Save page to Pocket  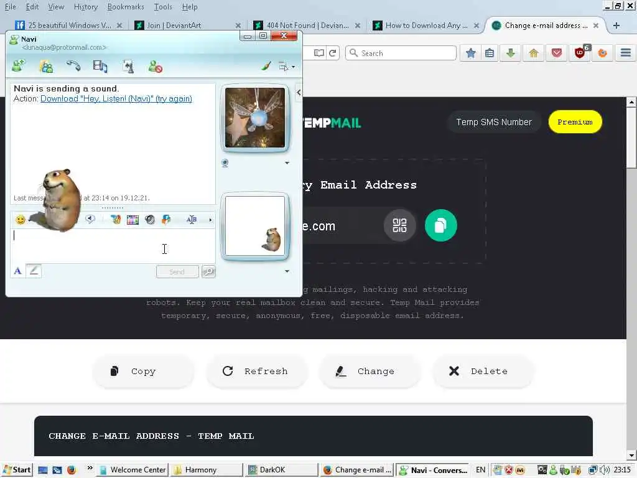[x=557, y=53]
